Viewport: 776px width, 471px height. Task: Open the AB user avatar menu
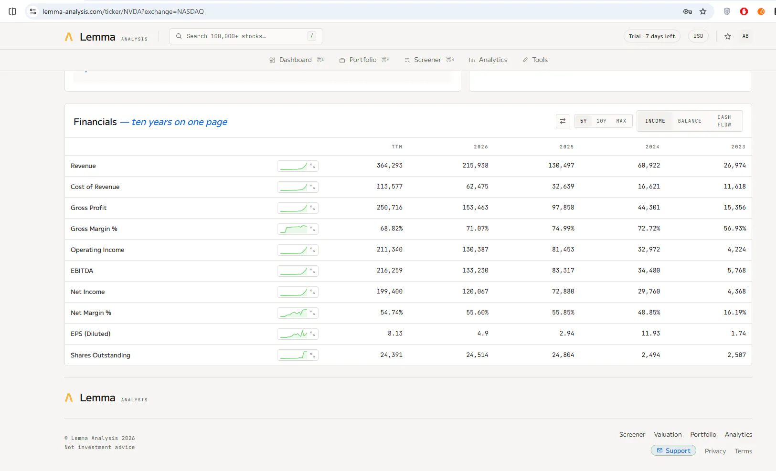point(745,36)
